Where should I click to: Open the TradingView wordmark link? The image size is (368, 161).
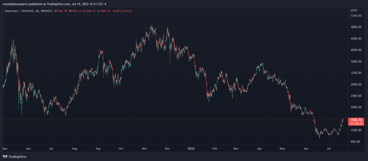(18, 157)
